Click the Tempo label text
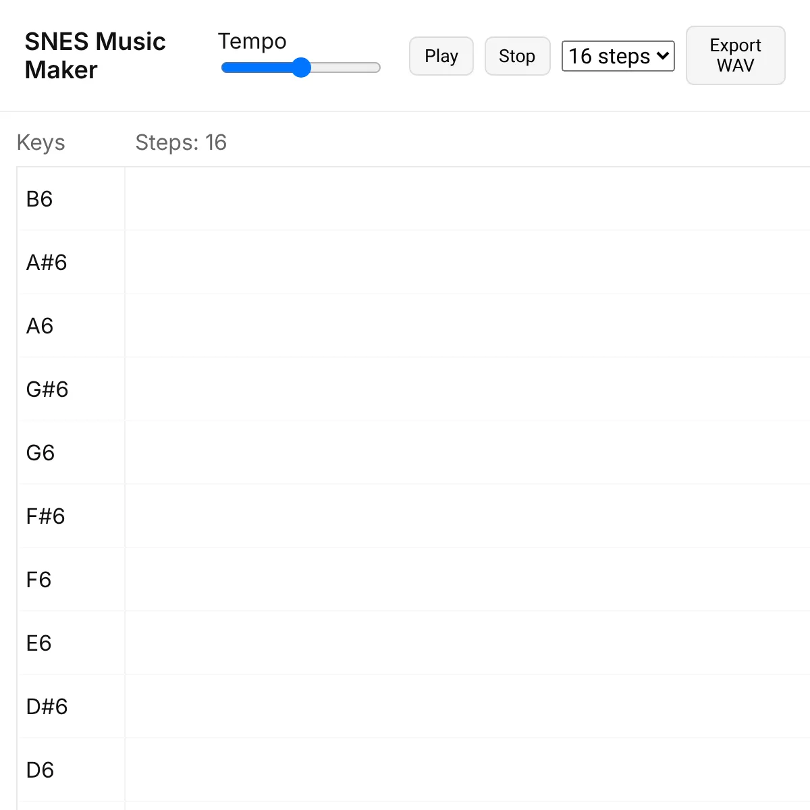 252,41
